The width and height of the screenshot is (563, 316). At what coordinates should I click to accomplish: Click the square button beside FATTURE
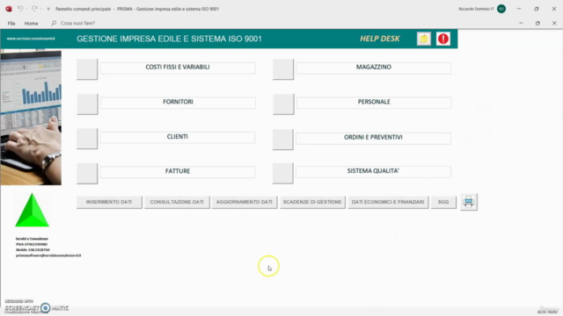click(87, 174)
